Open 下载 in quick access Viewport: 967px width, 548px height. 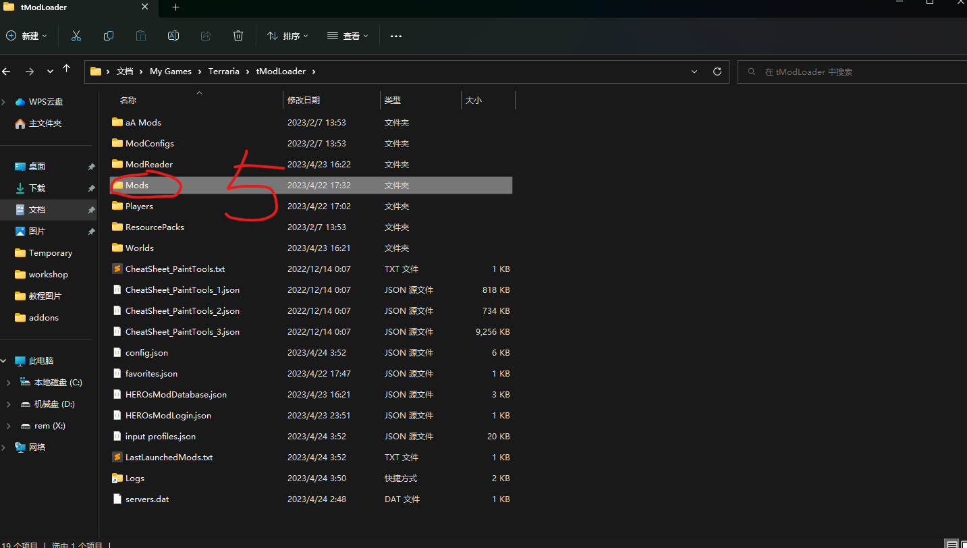click(37, 188)
